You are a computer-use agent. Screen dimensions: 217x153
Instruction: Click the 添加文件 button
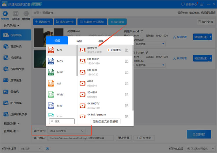43,22
